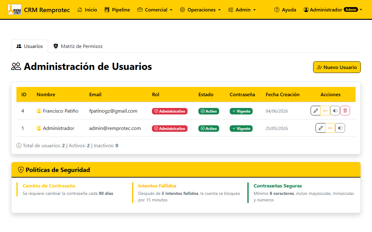The height and width of the screenshot is (232, 372).
Task: Toggle active status of Administrador user
Action: [340, 128]
